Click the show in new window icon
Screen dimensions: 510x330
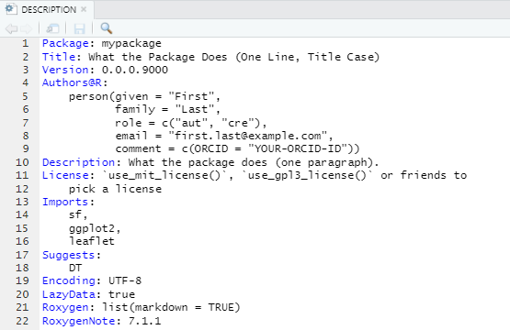[52, 29]
